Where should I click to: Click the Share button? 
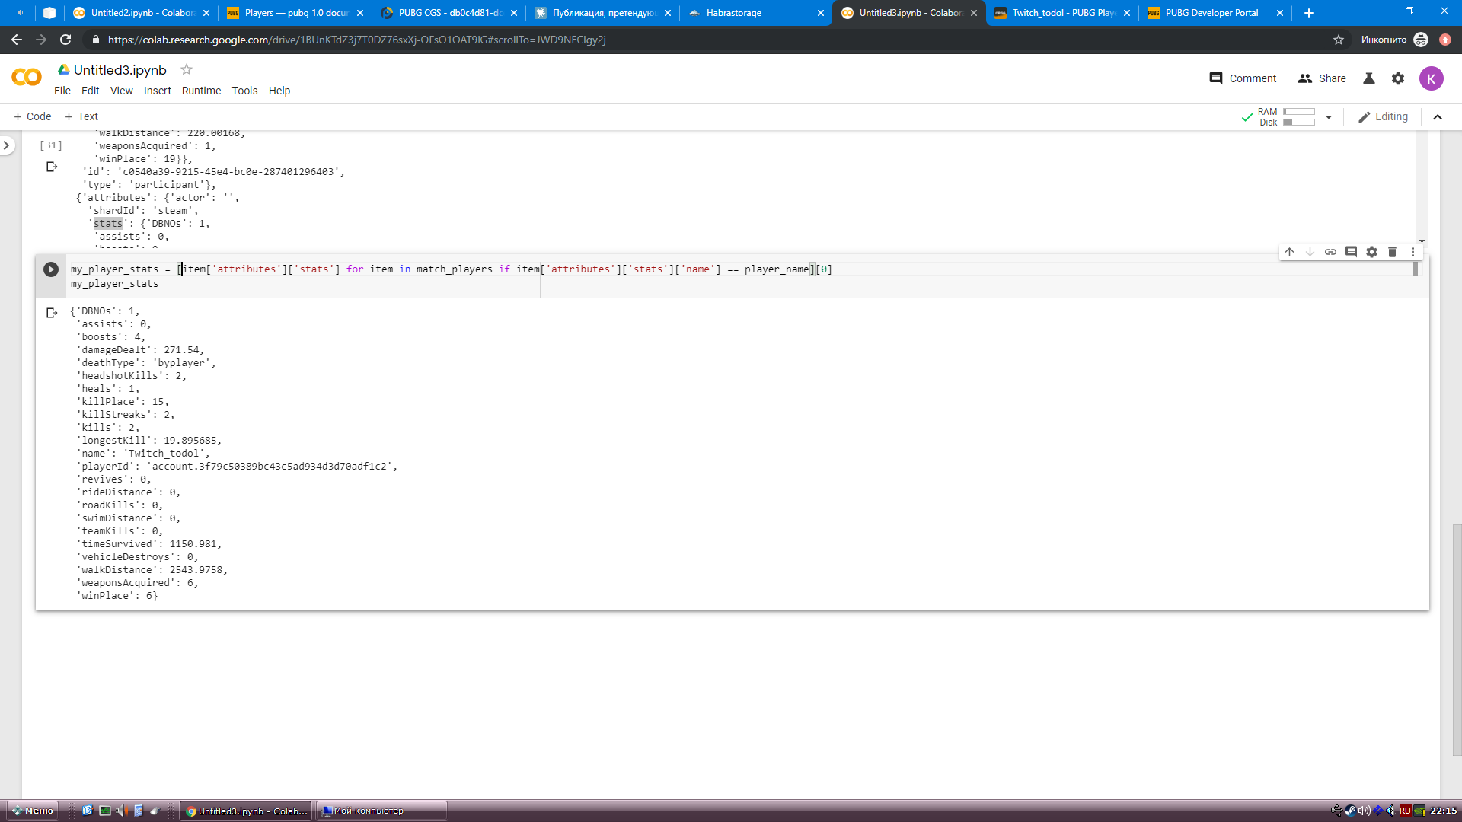pyautogui.click(x=1322, y=78)
